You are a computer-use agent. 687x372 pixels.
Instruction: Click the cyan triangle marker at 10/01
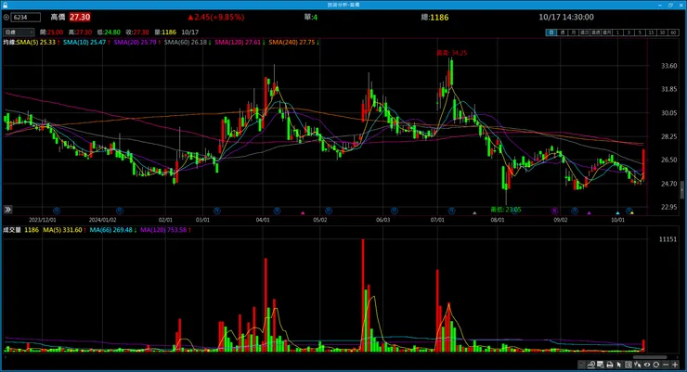[617, 212]
